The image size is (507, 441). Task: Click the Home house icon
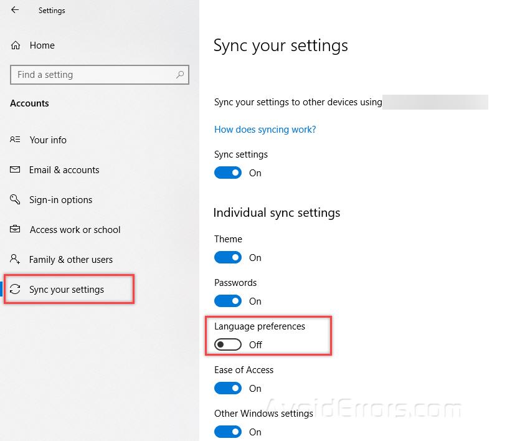click(x=16, y=45)
